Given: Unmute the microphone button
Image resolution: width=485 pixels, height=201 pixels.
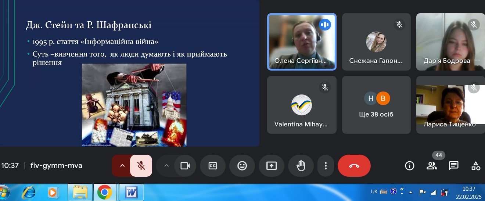Looking at the screenshot, I should pos(141,166).
